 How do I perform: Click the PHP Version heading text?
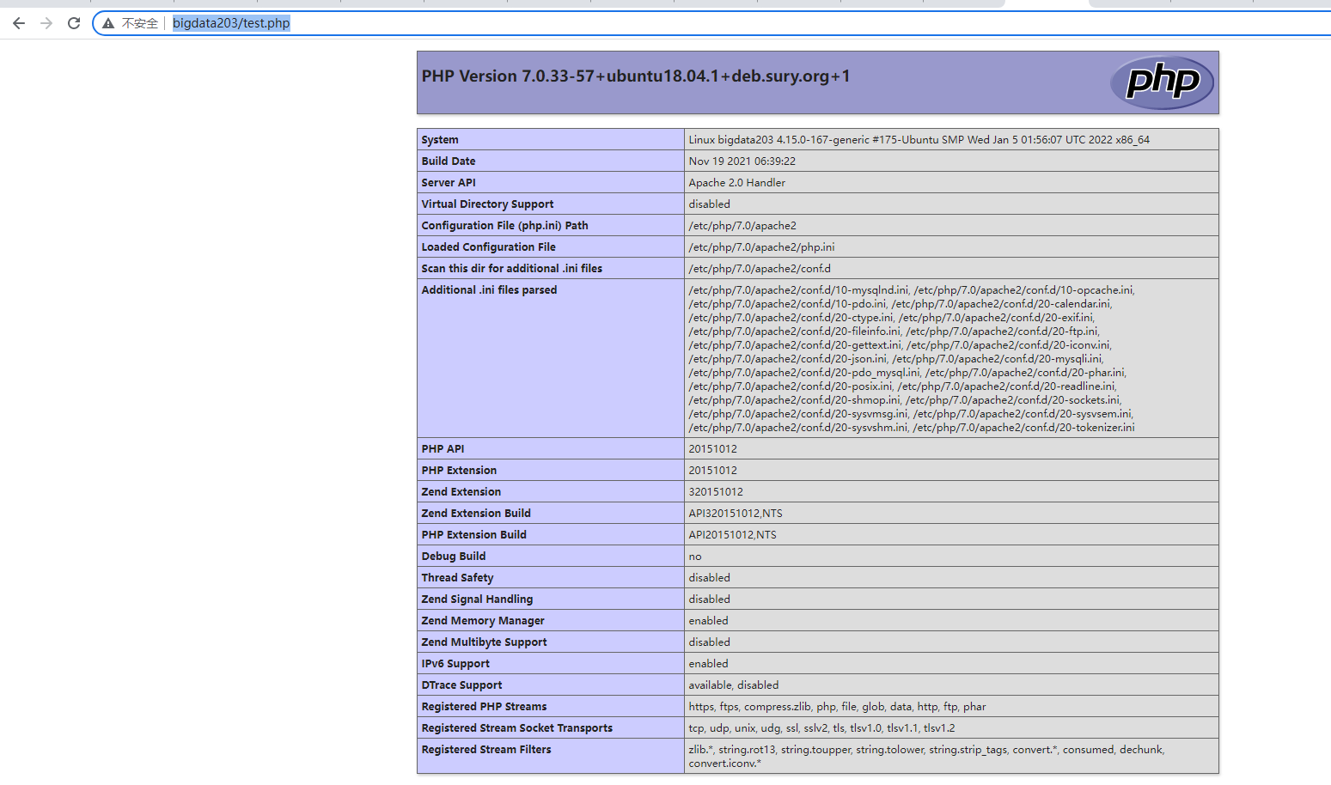click(636, 76)
